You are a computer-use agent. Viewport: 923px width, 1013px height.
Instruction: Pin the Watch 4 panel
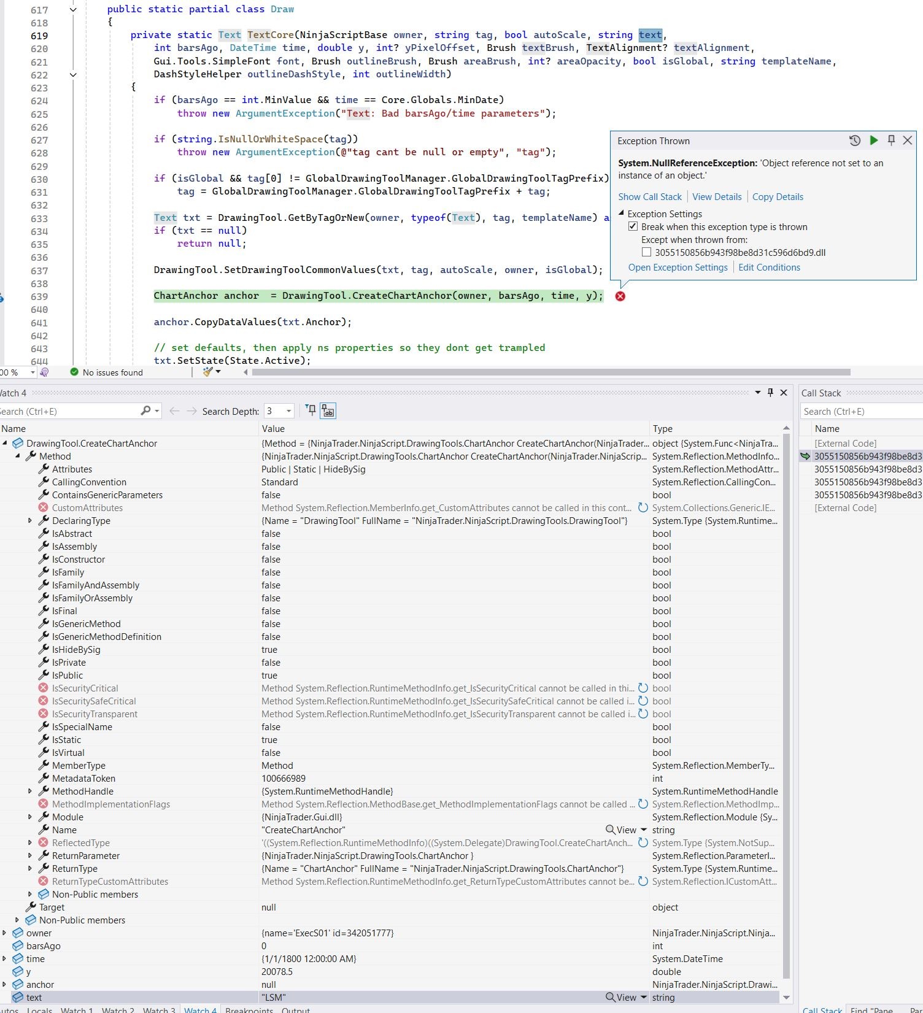coord(771,393)
